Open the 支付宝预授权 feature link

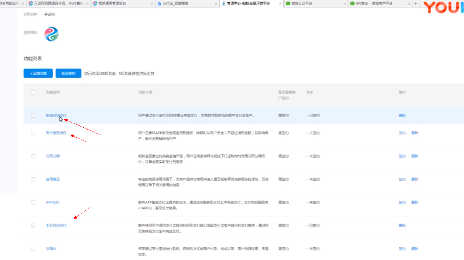56,133
